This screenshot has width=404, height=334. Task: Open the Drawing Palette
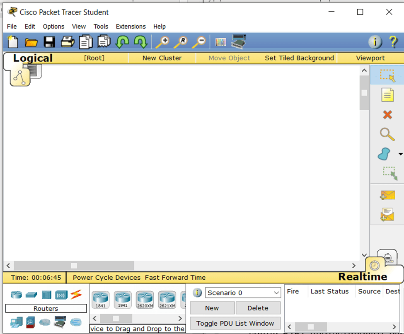pos(220,42)
